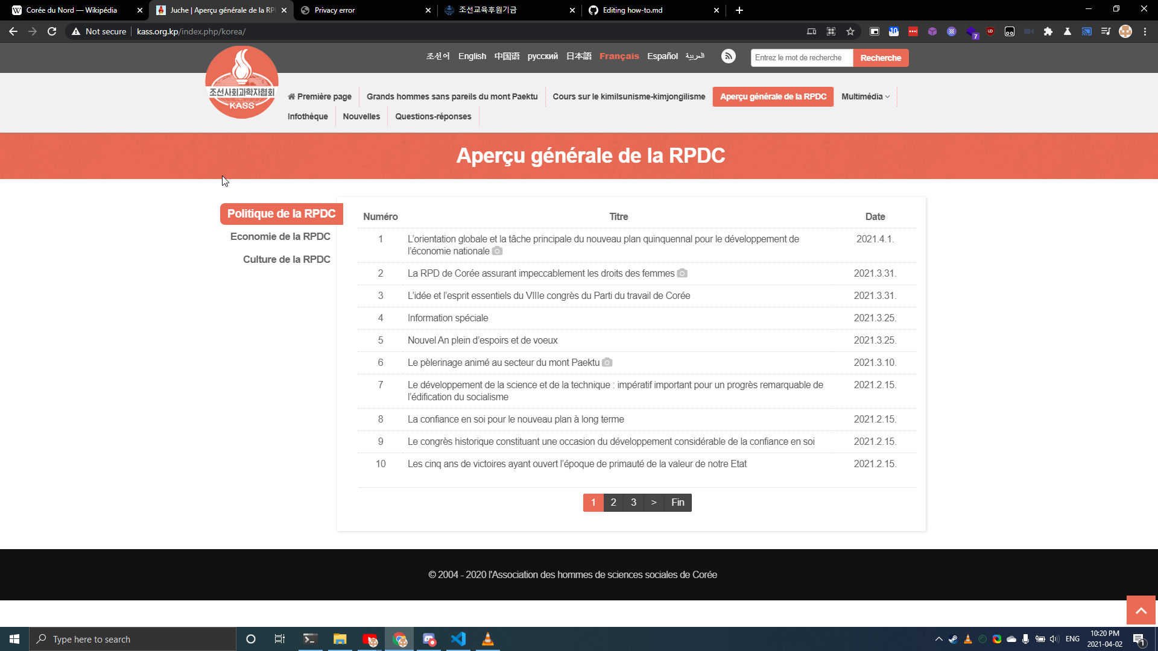1158x651 pixels.
Task: Show hidden system tray icons chevron
Action: pos(938,639)
